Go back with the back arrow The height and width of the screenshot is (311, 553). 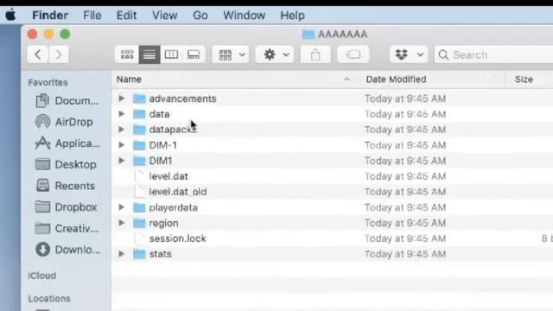38,54
